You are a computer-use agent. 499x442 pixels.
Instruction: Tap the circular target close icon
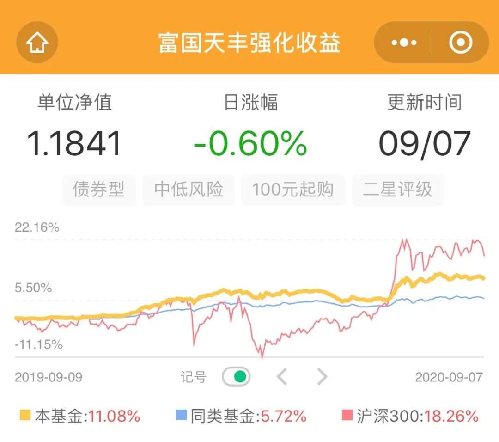coord(460,43)
